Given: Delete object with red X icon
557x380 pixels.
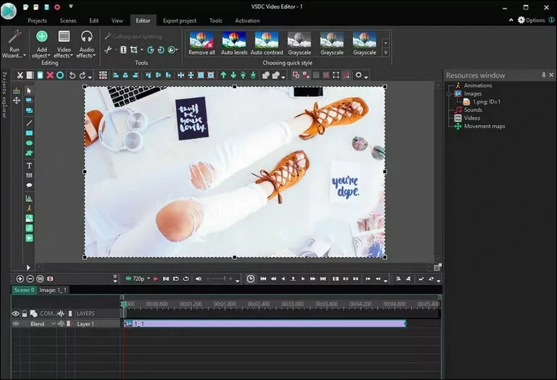Looking at the screenshot, I should coord(50,75).
